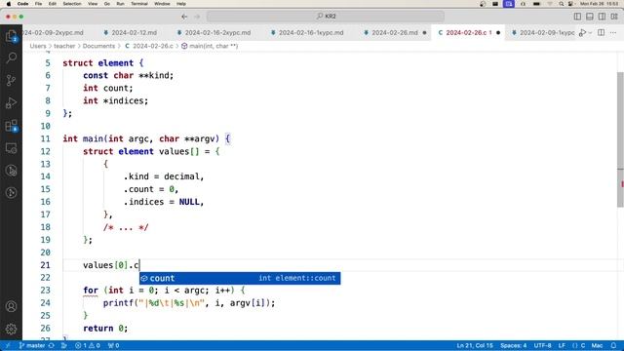The width and height of the screenshot is (624, 351).
Task: Click the Documents breadcrumb segment
Action: 98,46
